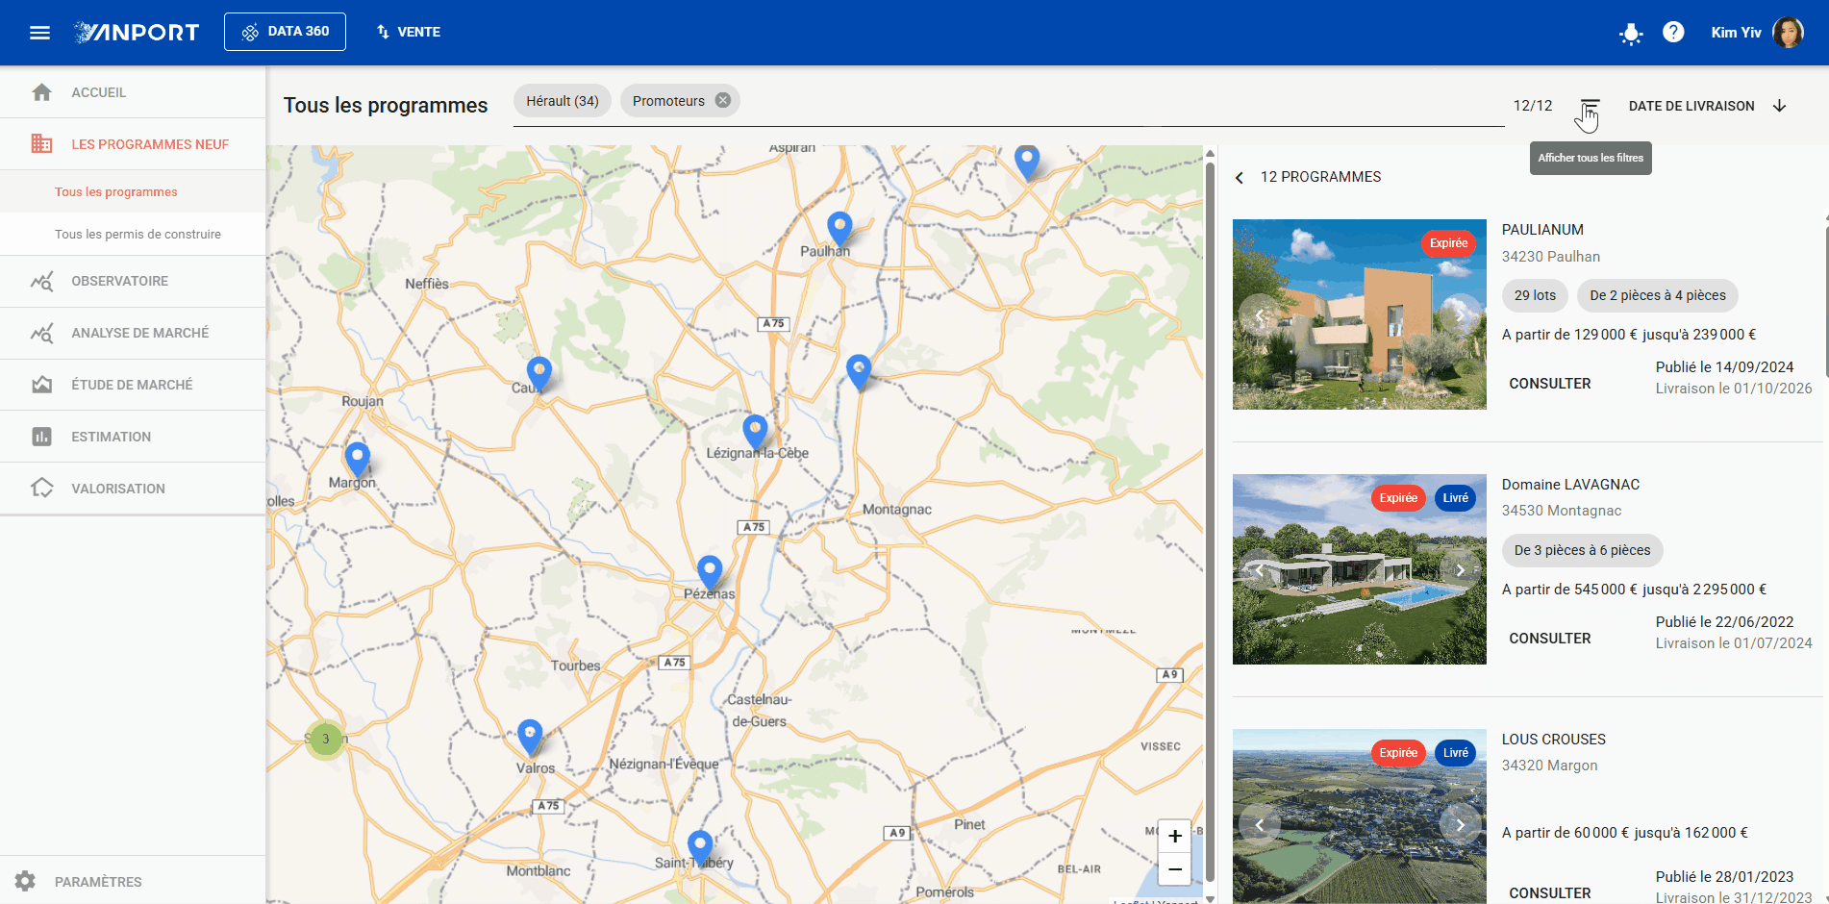1829x904 pixels.
Task: Show previous photo of PAULIANUM
Action: pos(1260,314)
